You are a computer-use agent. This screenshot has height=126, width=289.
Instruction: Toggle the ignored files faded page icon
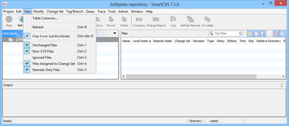click(269, 33)
